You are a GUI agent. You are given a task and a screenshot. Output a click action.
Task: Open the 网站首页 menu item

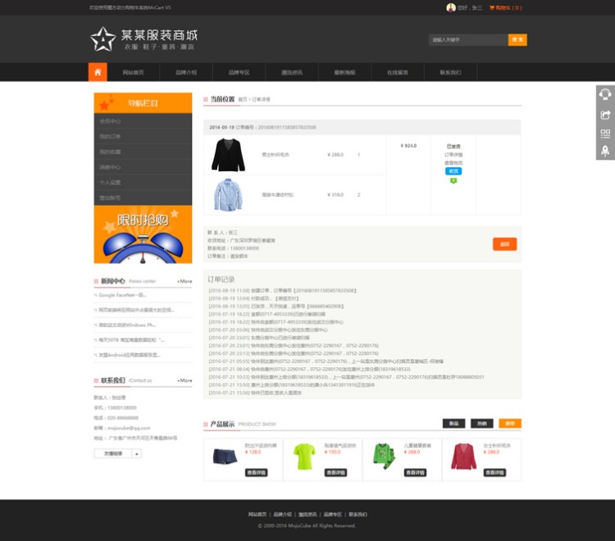pos(133,72)
